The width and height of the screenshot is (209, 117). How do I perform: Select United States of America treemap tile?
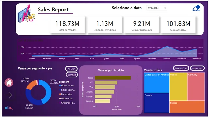(x=157, y=83)
